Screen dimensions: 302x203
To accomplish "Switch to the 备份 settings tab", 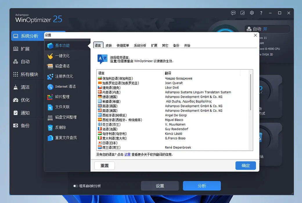I will click(176, 46).
